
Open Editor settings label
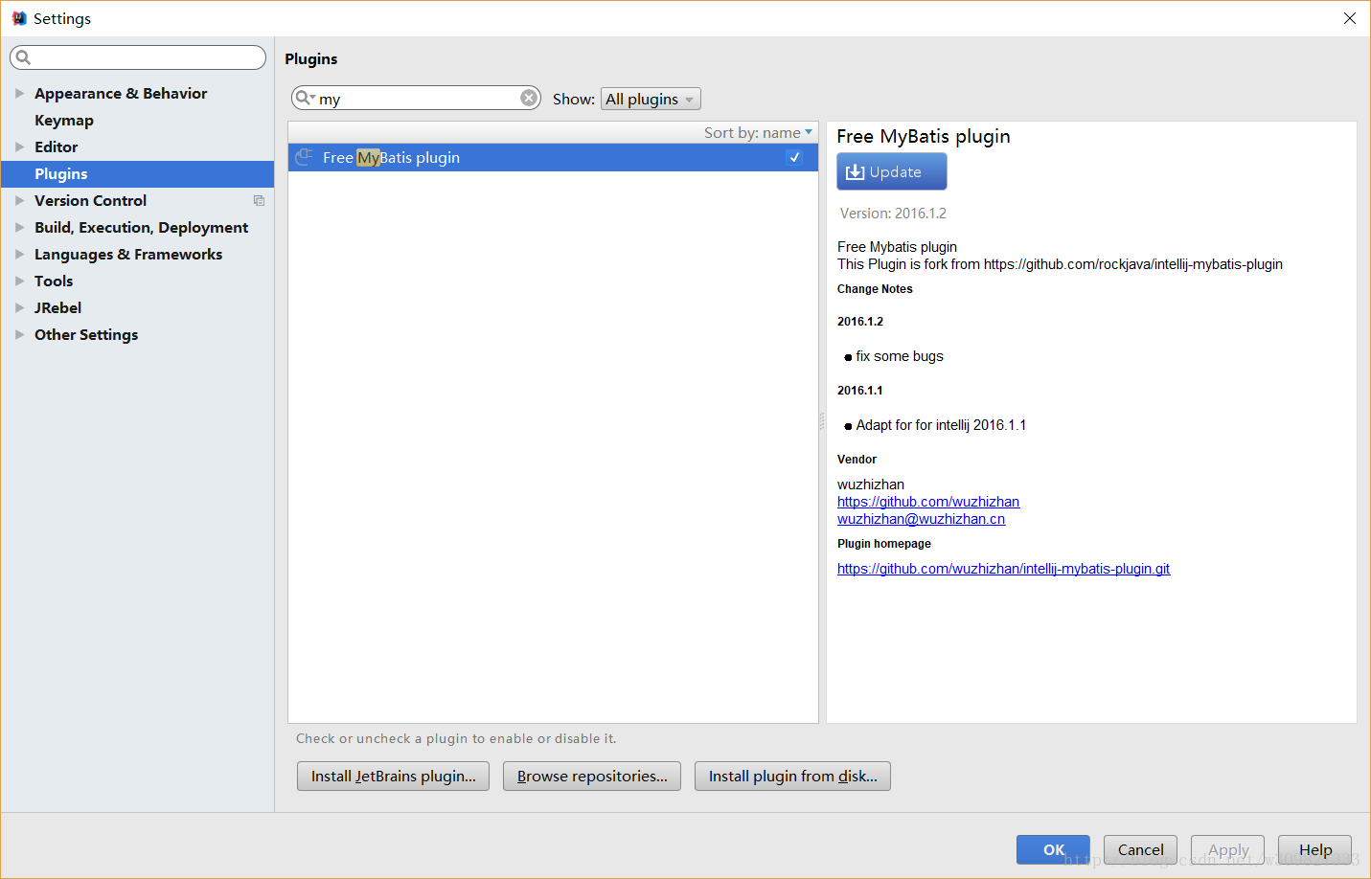point(57,146)
